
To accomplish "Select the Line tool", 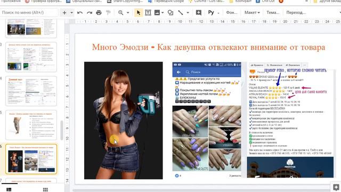I will 181,13.
